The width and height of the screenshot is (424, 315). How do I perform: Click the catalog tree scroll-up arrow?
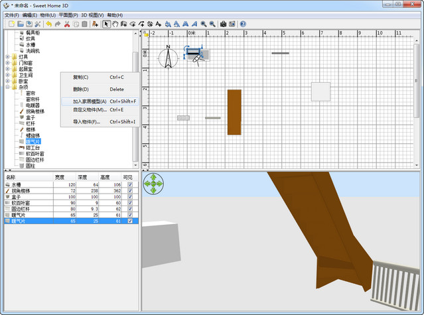135,33
